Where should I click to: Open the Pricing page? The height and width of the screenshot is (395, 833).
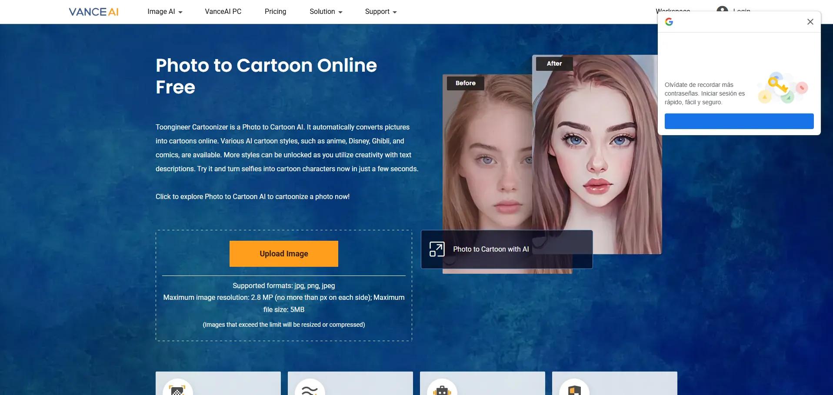coord(275,12)
